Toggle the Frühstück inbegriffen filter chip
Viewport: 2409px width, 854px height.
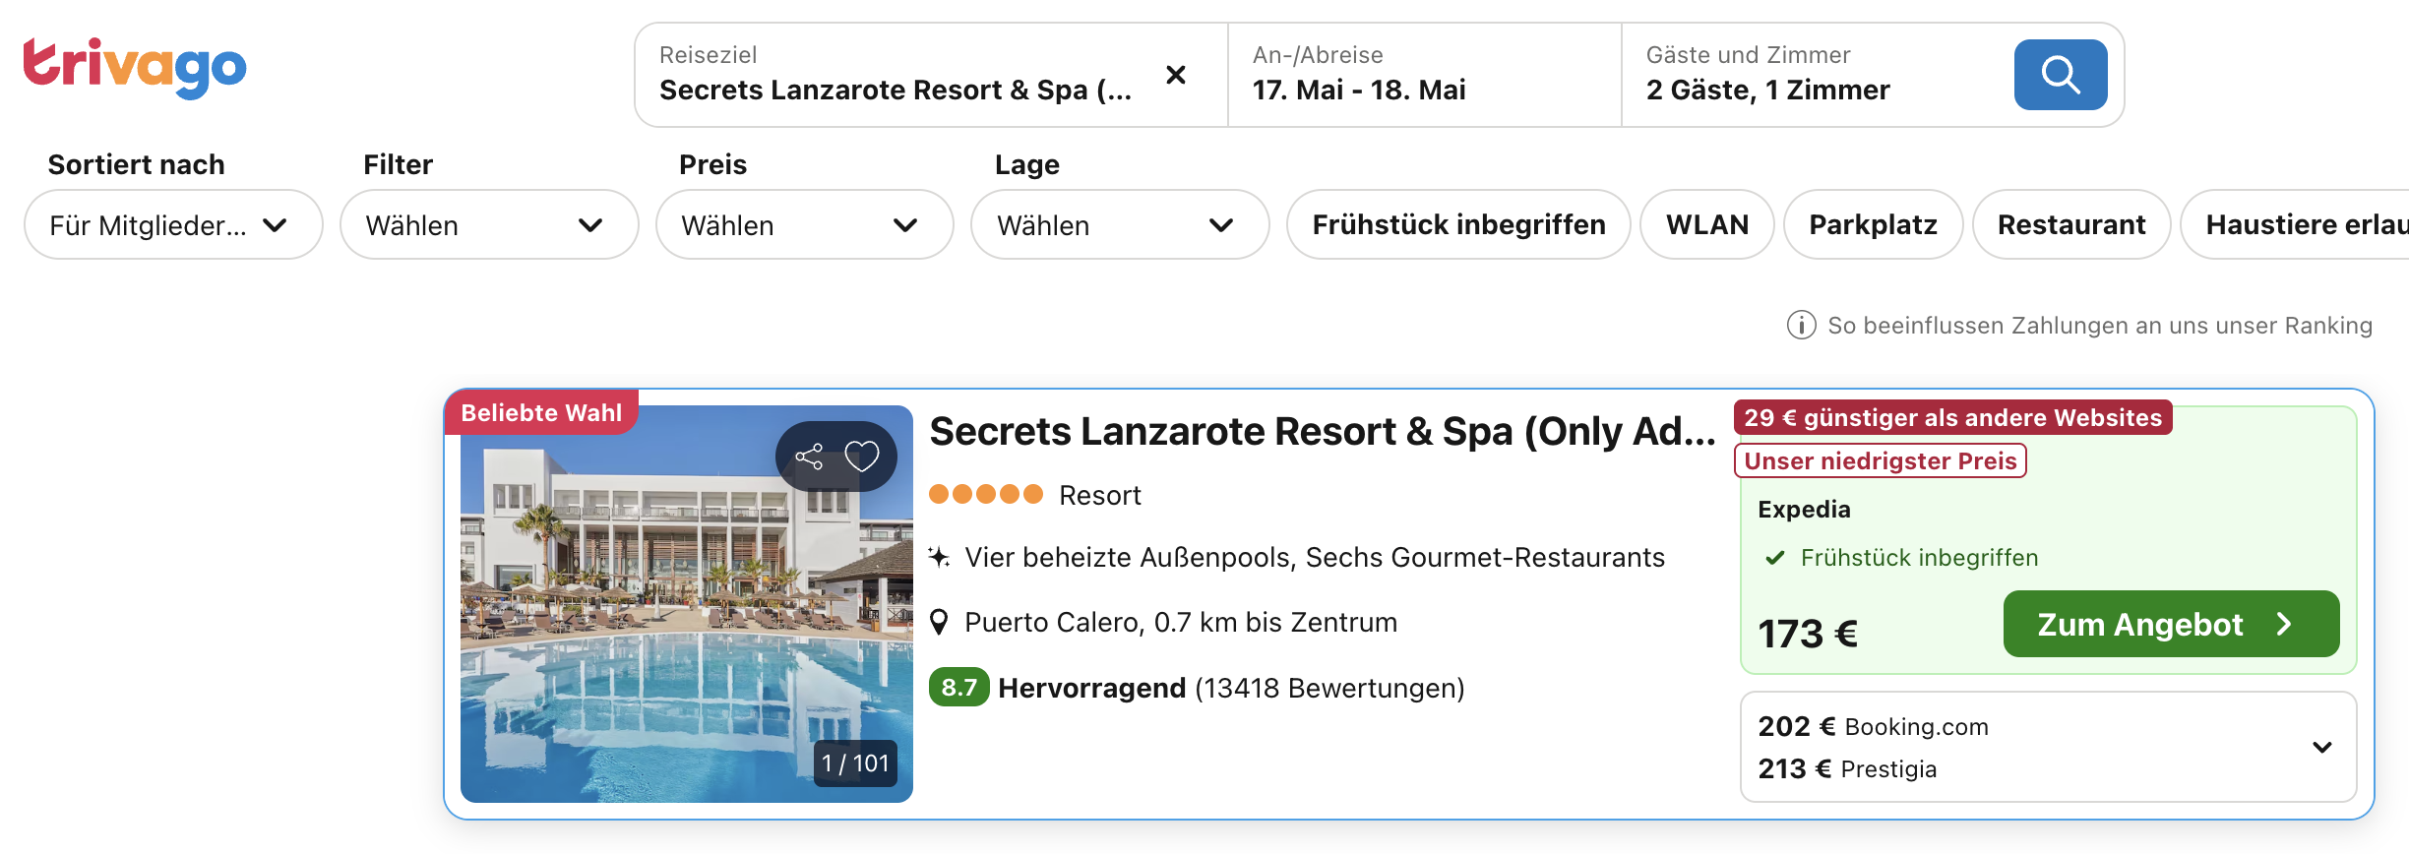[x=1457, y=225]
